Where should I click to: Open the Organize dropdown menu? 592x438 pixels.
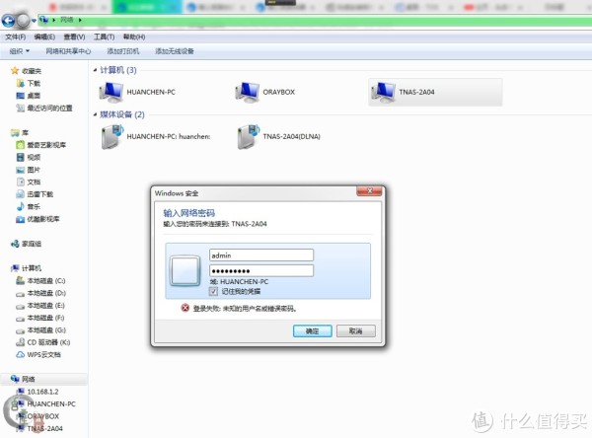[20, 51]
